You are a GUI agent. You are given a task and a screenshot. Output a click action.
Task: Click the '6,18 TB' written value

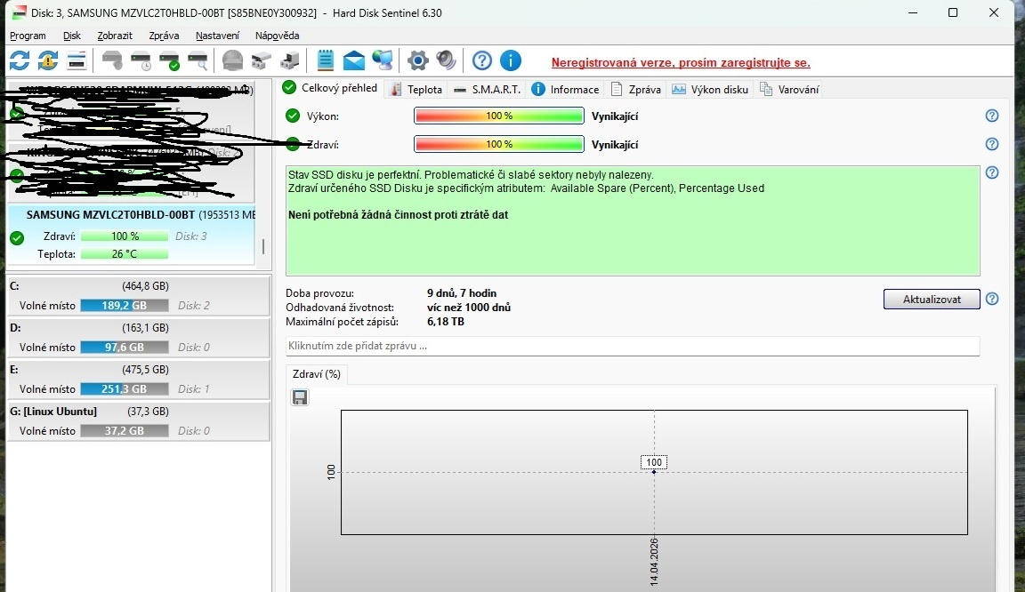445,322
